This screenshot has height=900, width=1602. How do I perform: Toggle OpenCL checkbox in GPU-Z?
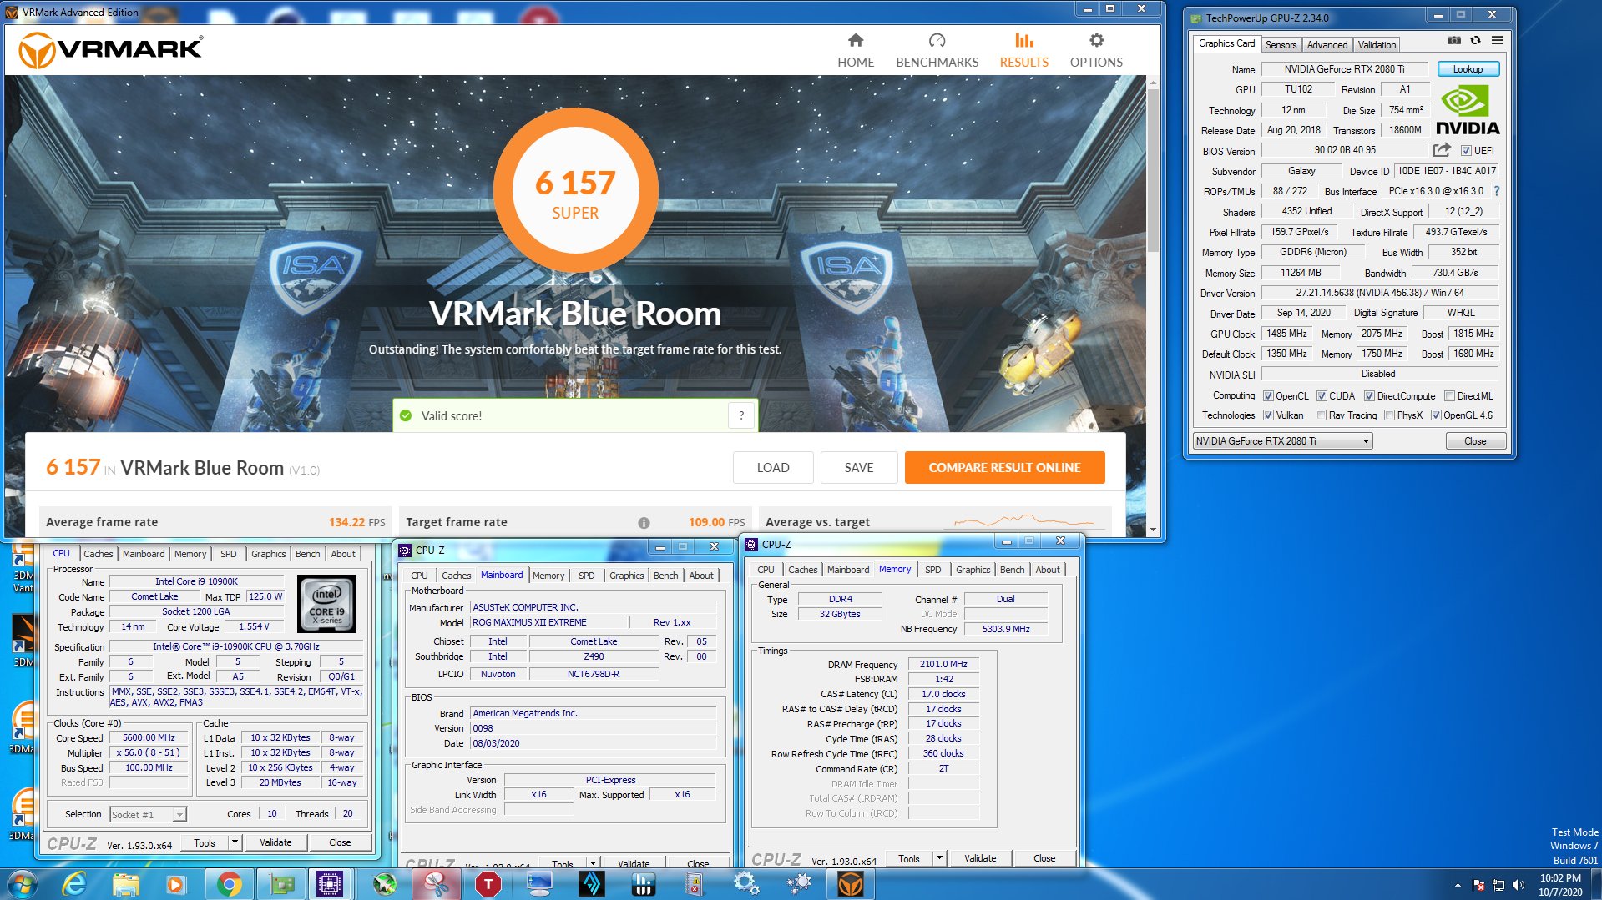[x=1268, y=396]
